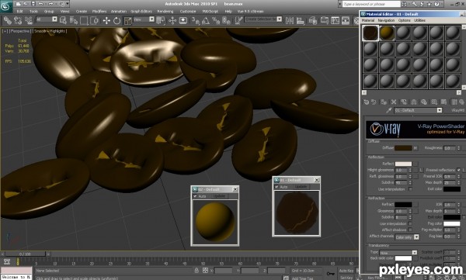Click the Type a keyword or phrase search field

(371, 4)
